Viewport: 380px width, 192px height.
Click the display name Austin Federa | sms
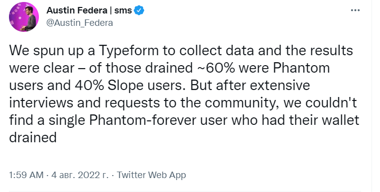(89, 10)
